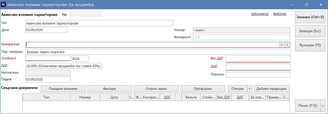The height and width of the screenshot is (114, 328).
Task: Save the document with Запиши (Ctrl+S)
Action: [x=310, y=17]
